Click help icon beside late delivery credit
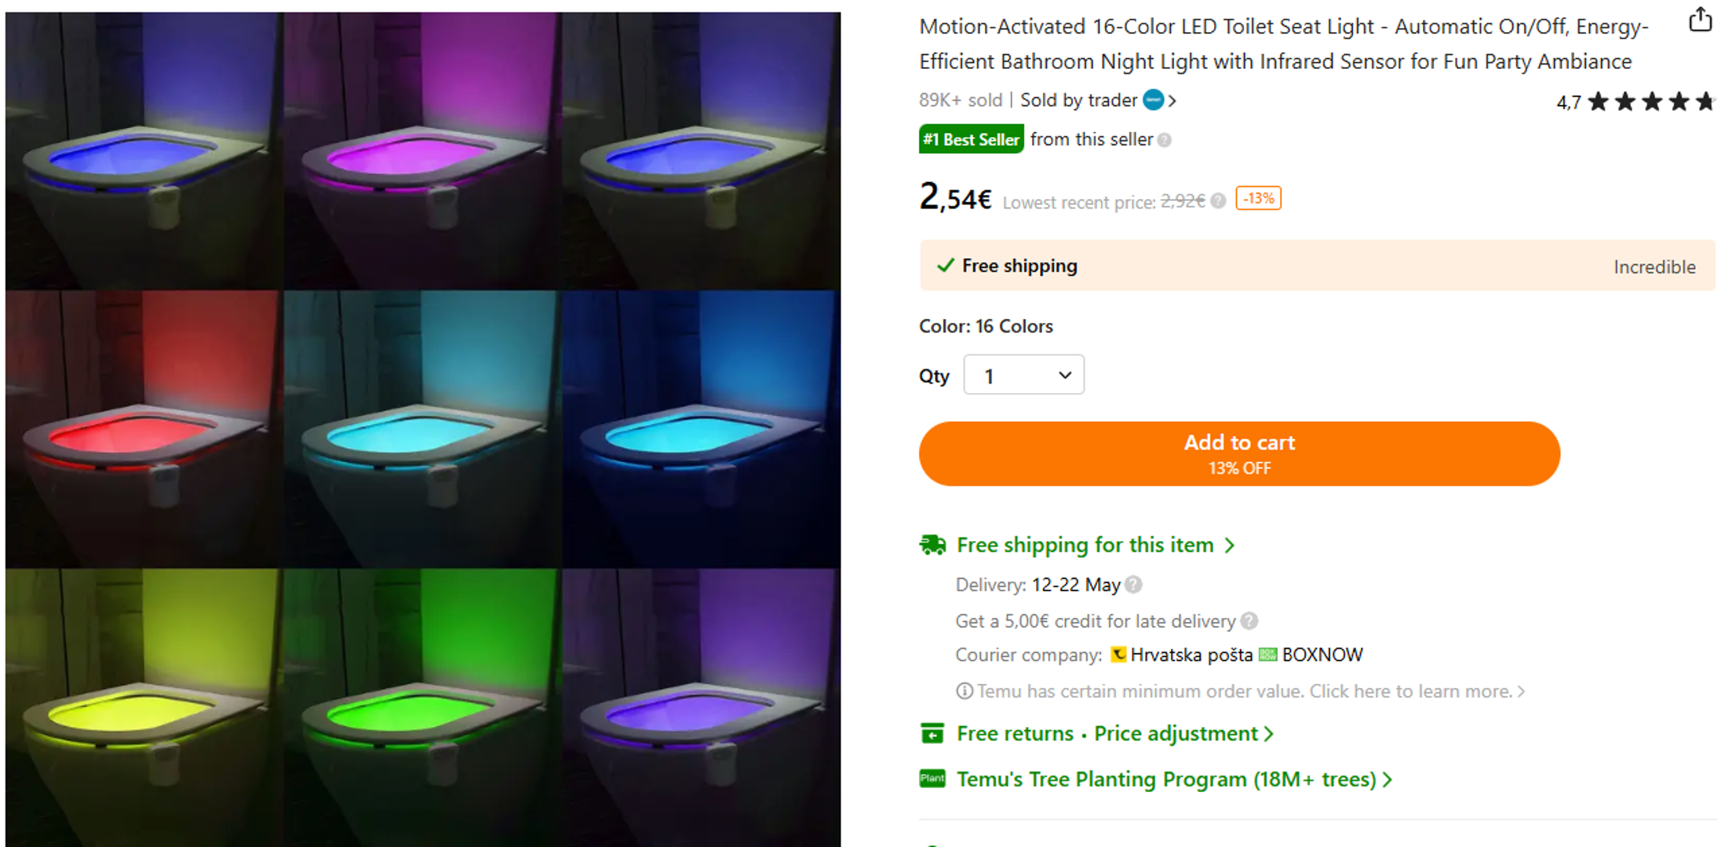This screenshot has height=847, width=1725. [x=1249, y=621]
